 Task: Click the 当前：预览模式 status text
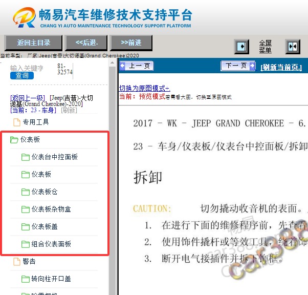click(142, 97)
